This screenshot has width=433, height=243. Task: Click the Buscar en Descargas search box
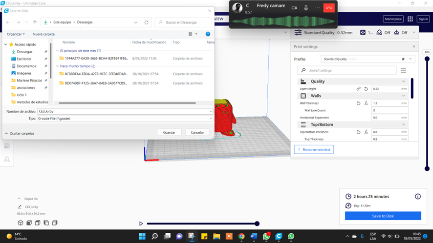click(x=183, y=22)
